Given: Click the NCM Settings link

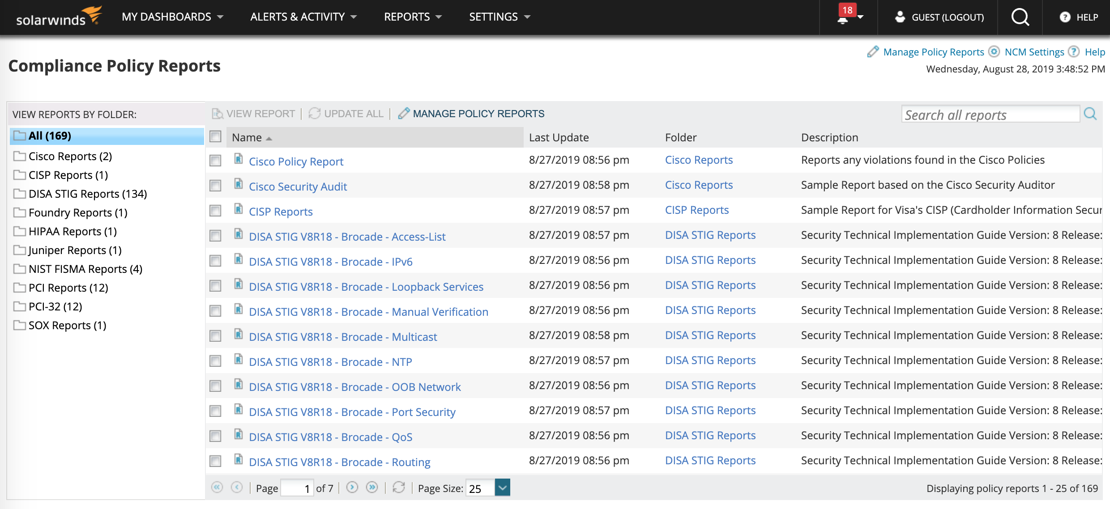Looking at the screenshot, I should pos(1034,52).
